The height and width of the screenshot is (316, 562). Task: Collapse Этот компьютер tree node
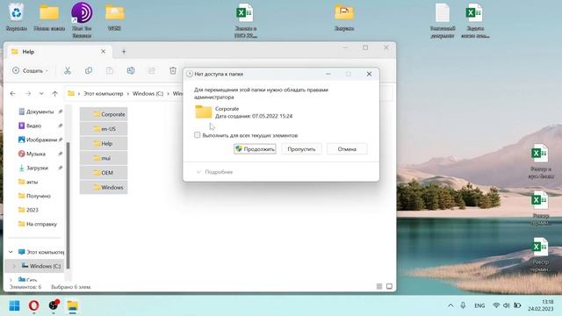pyautogui.click(x=11, y=252)
